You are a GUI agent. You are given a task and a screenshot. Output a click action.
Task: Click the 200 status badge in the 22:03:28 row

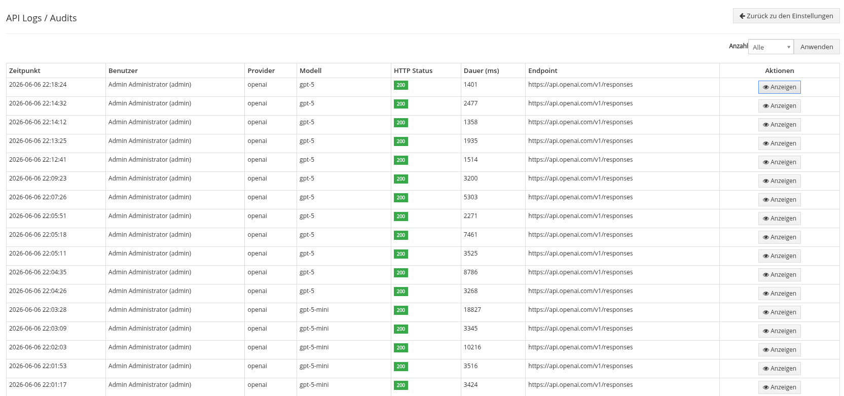401,310
